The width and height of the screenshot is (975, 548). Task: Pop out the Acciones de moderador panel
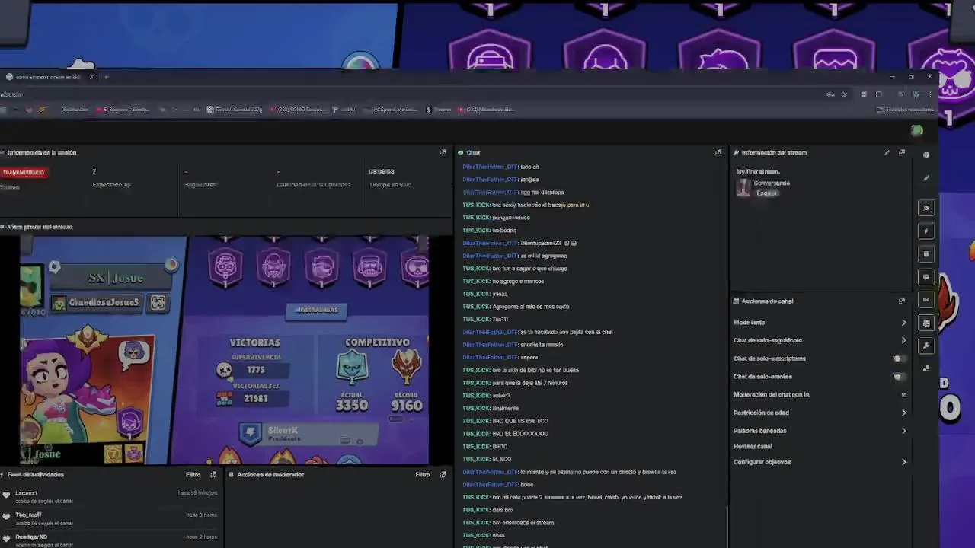point(443,474)
